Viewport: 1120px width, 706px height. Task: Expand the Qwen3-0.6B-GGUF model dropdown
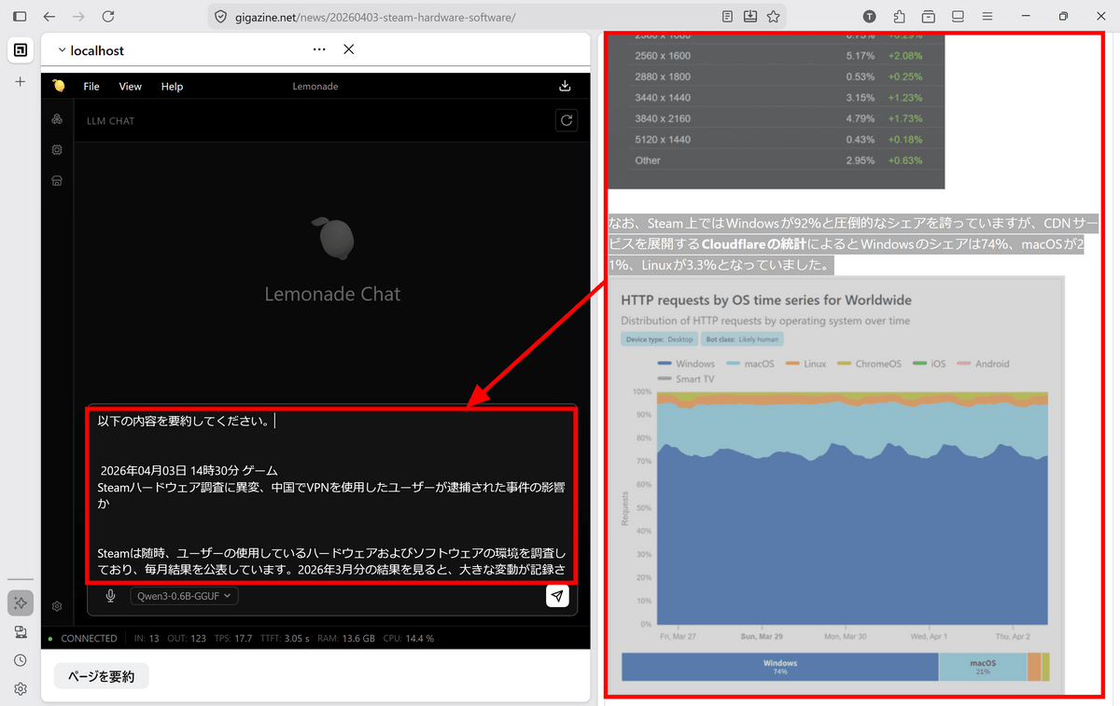click(185, 596)
